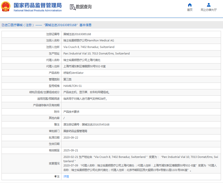Click the 审批部门 field label
The width and height of the screenshot is (223, 183).
coord(54,131)
